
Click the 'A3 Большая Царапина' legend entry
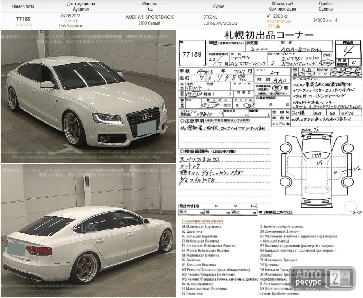click(200, 236)
